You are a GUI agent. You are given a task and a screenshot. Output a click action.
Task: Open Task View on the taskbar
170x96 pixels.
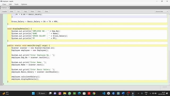50,93
